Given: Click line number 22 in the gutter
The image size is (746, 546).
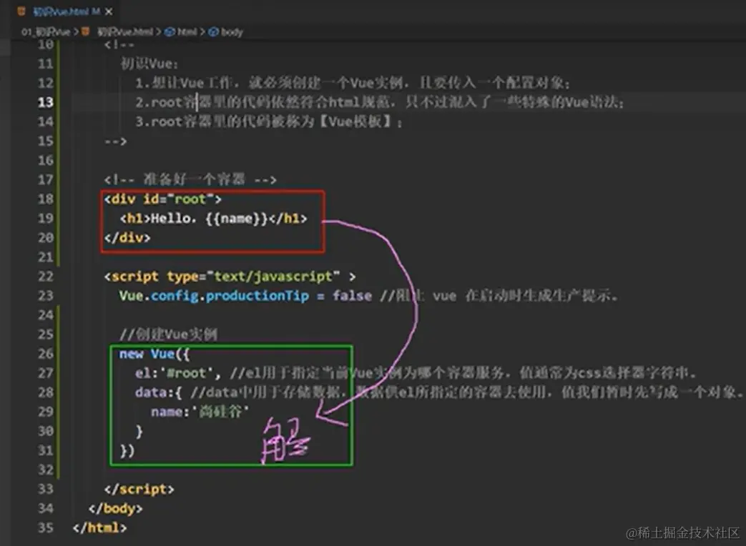Looking at the screenshot, I should 46,276.
